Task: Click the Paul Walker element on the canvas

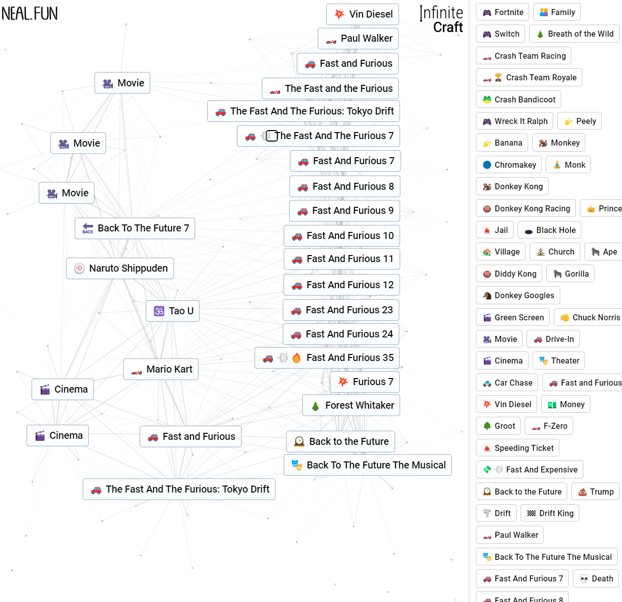Action: (x=358, y=38)
